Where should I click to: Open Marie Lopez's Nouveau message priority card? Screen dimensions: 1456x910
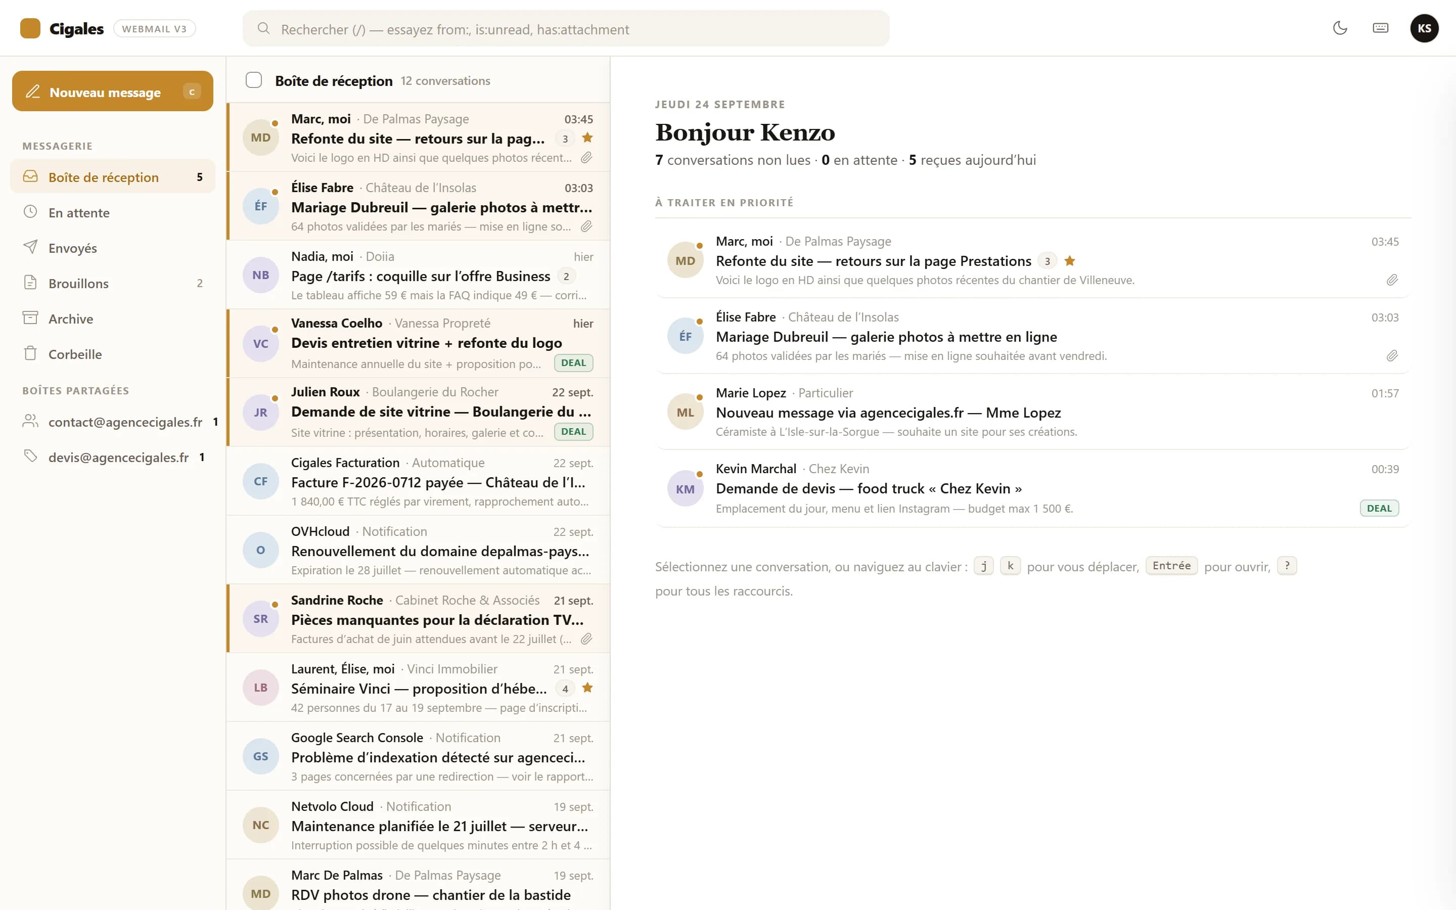click(x=1032, y=412)
